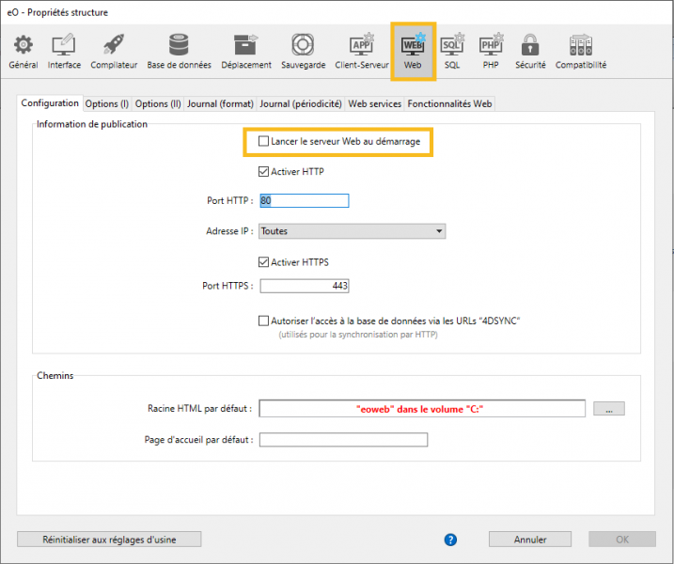674x564 pixels.
Task: Open the Compilateur rocket icon
Action: point(114,51)
